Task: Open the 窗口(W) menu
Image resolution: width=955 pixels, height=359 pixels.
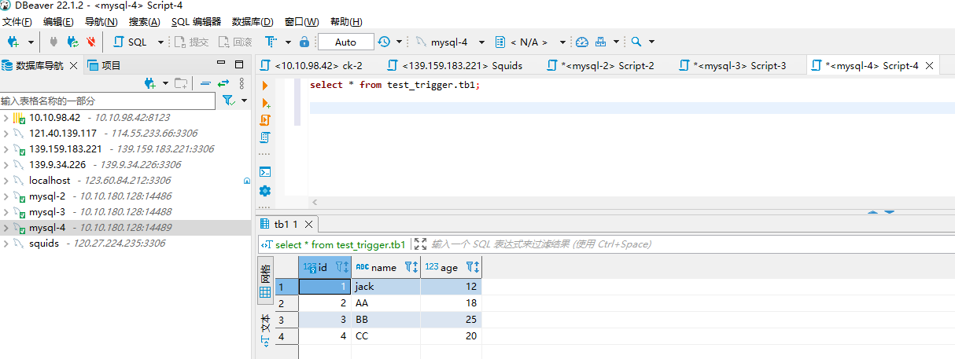Action: (x=301, y=21)
